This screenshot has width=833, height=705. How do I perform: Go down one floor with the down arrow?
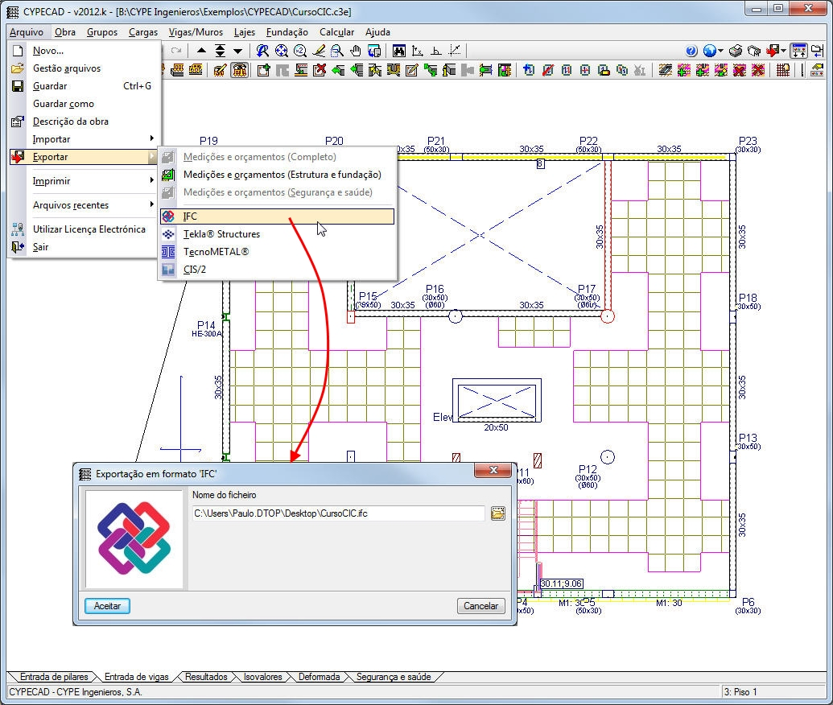(238, 51)
